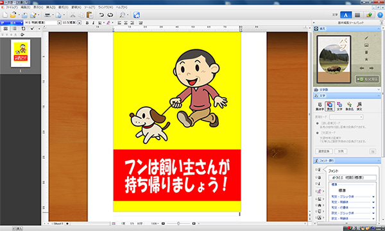Select the Sheet1 tab at the bottom

(x=58, y=223)
